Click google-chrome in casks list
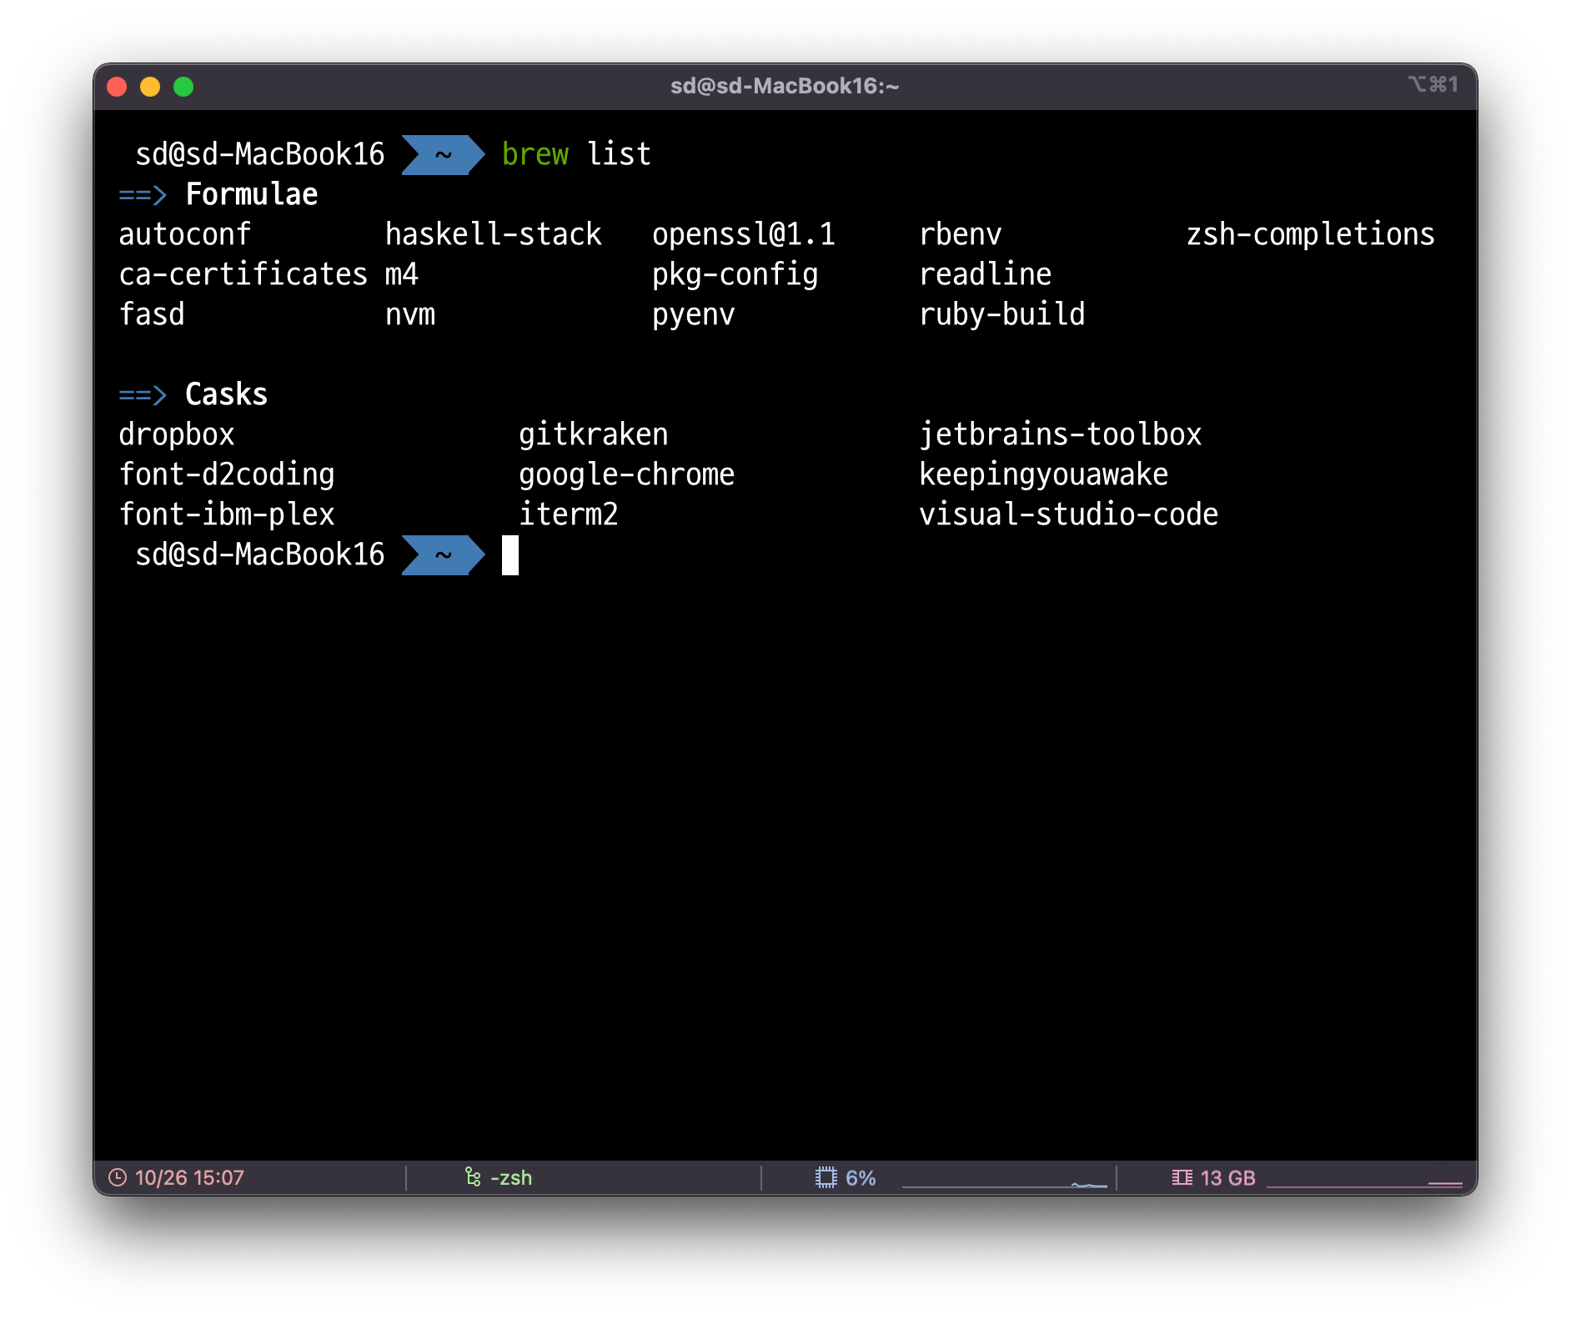 click(626, 474)
